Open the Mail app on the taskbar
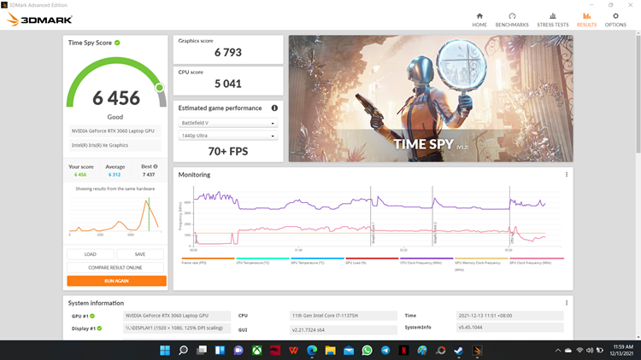 coord(349,351)
